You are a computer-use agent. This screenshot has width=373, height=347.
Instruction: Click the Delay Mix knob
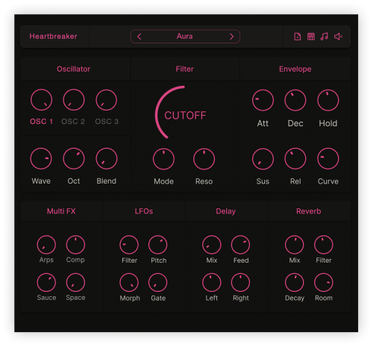pos(212,245)
